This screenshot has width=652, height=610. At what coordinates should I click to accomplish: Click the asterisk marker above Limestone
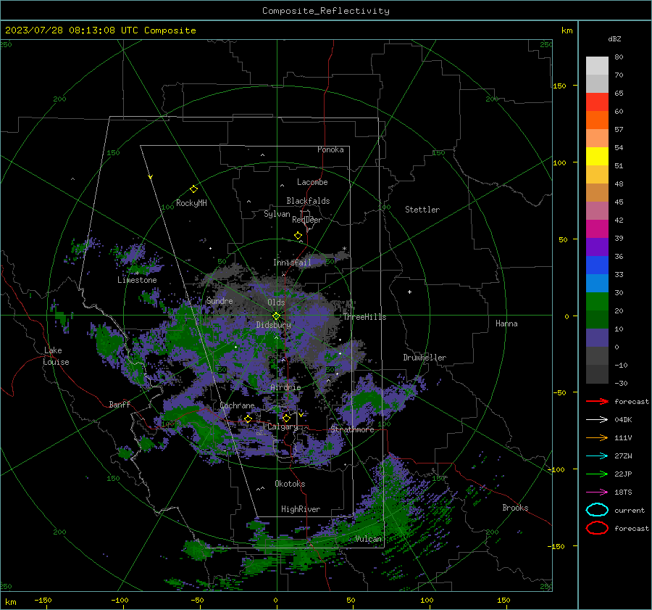point(137,274)
